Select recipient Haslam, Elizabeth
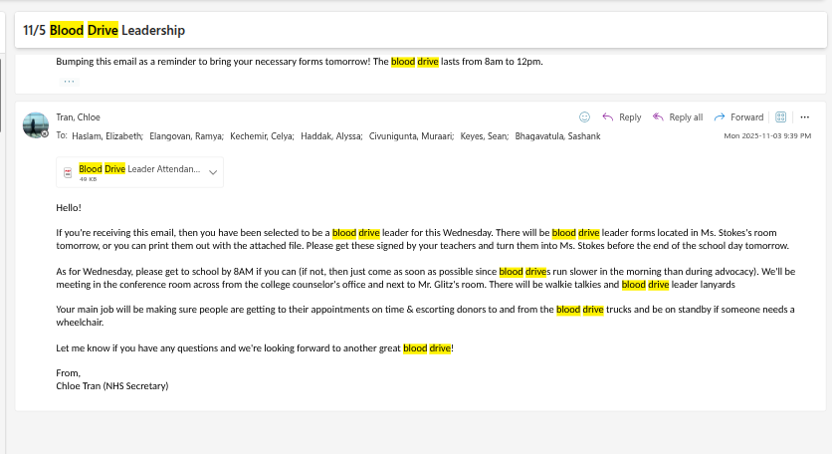Image resolution: width=832 pixels, height=454 pixels. pos(107,136)
